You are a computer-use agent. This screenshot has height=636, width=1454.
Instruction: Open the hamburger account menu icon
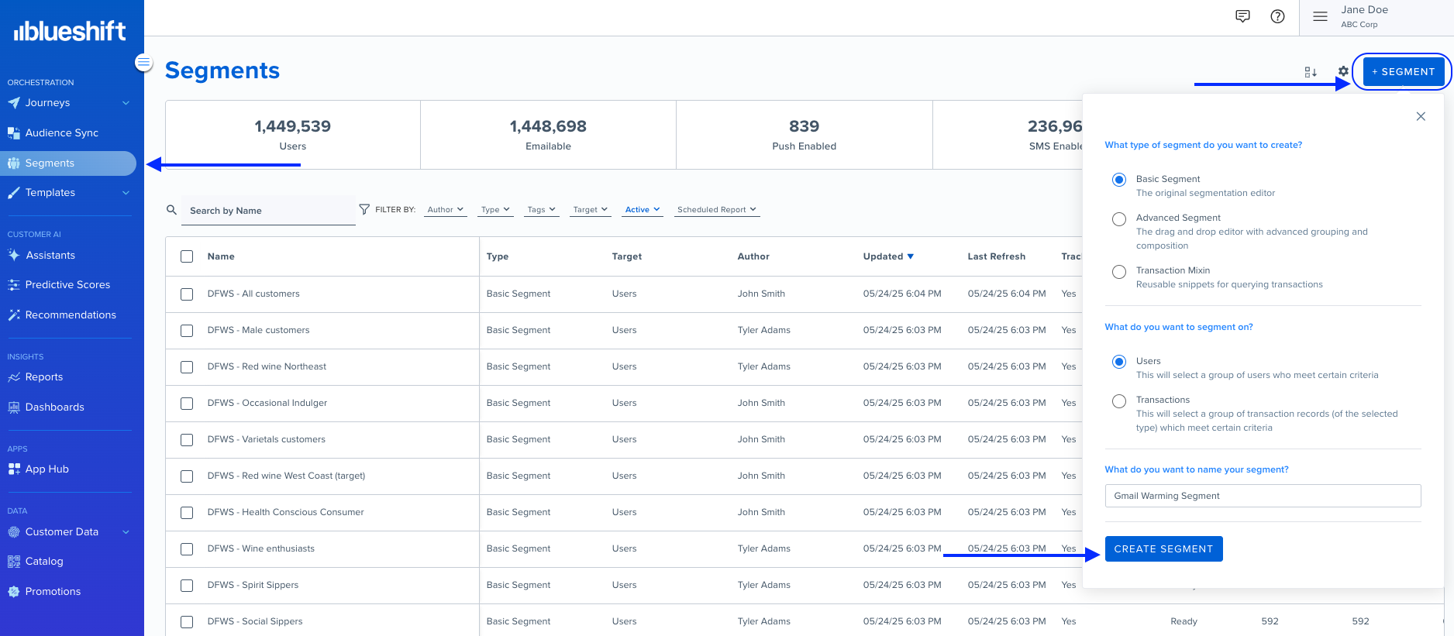(x=1320, y=16)
